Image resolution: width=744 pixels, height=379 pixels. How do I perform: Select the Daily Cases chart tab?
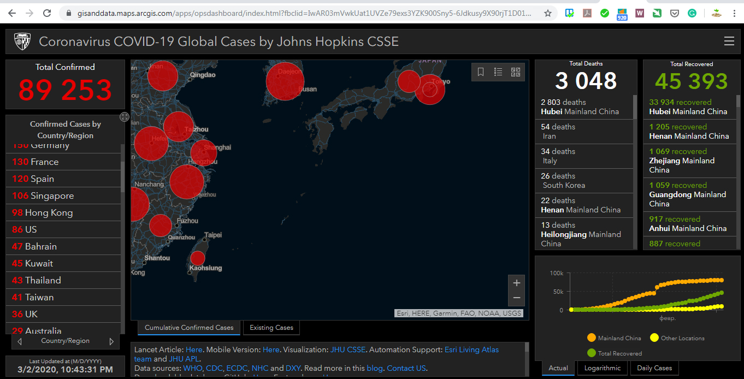point(654,368)
